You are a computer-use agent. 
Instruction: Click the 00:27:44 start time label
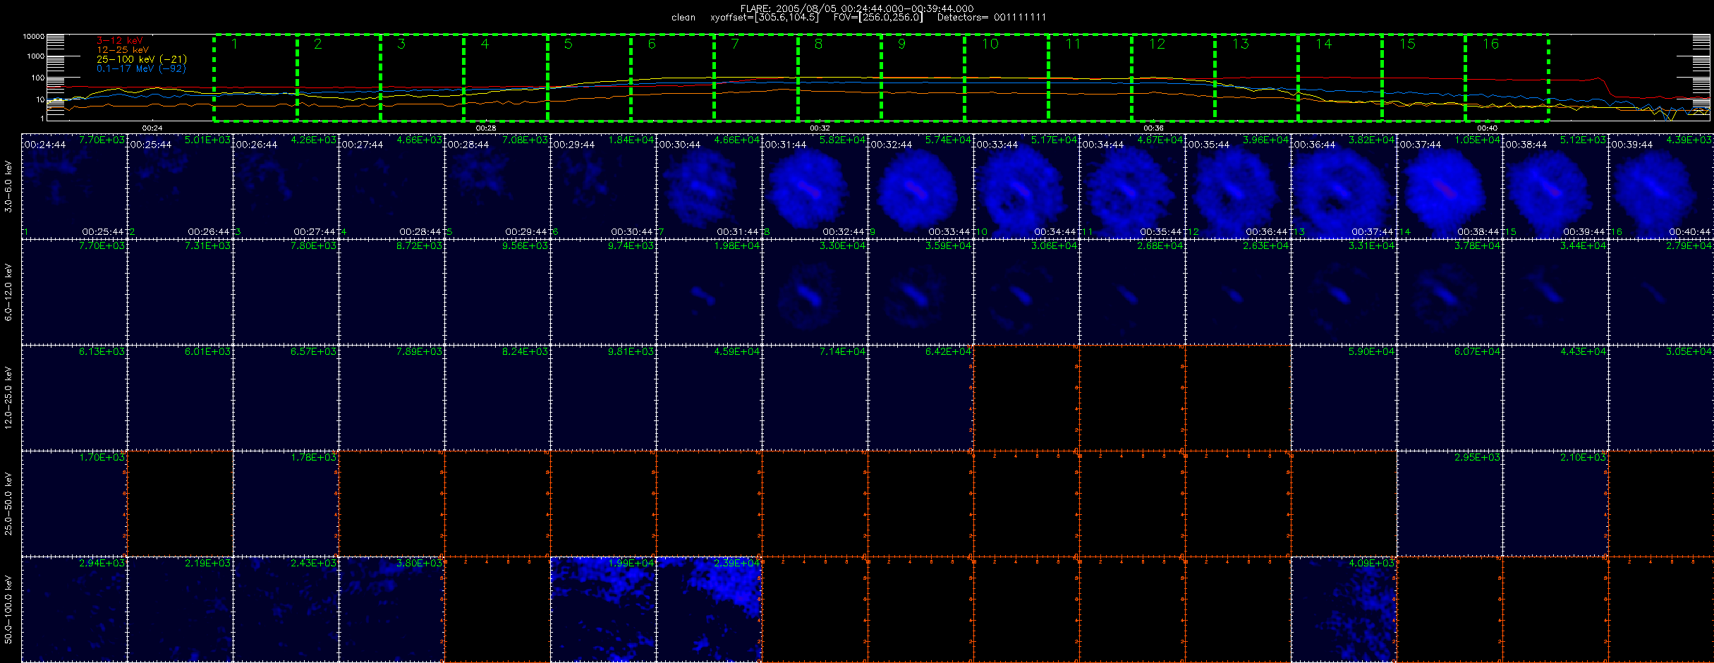[x=363, y=145]
